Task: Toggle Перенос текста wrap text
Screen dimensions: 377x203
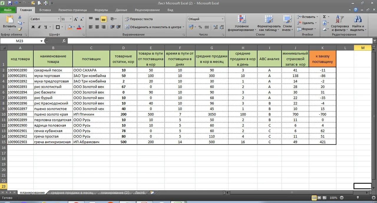Action: click(139, 19)
